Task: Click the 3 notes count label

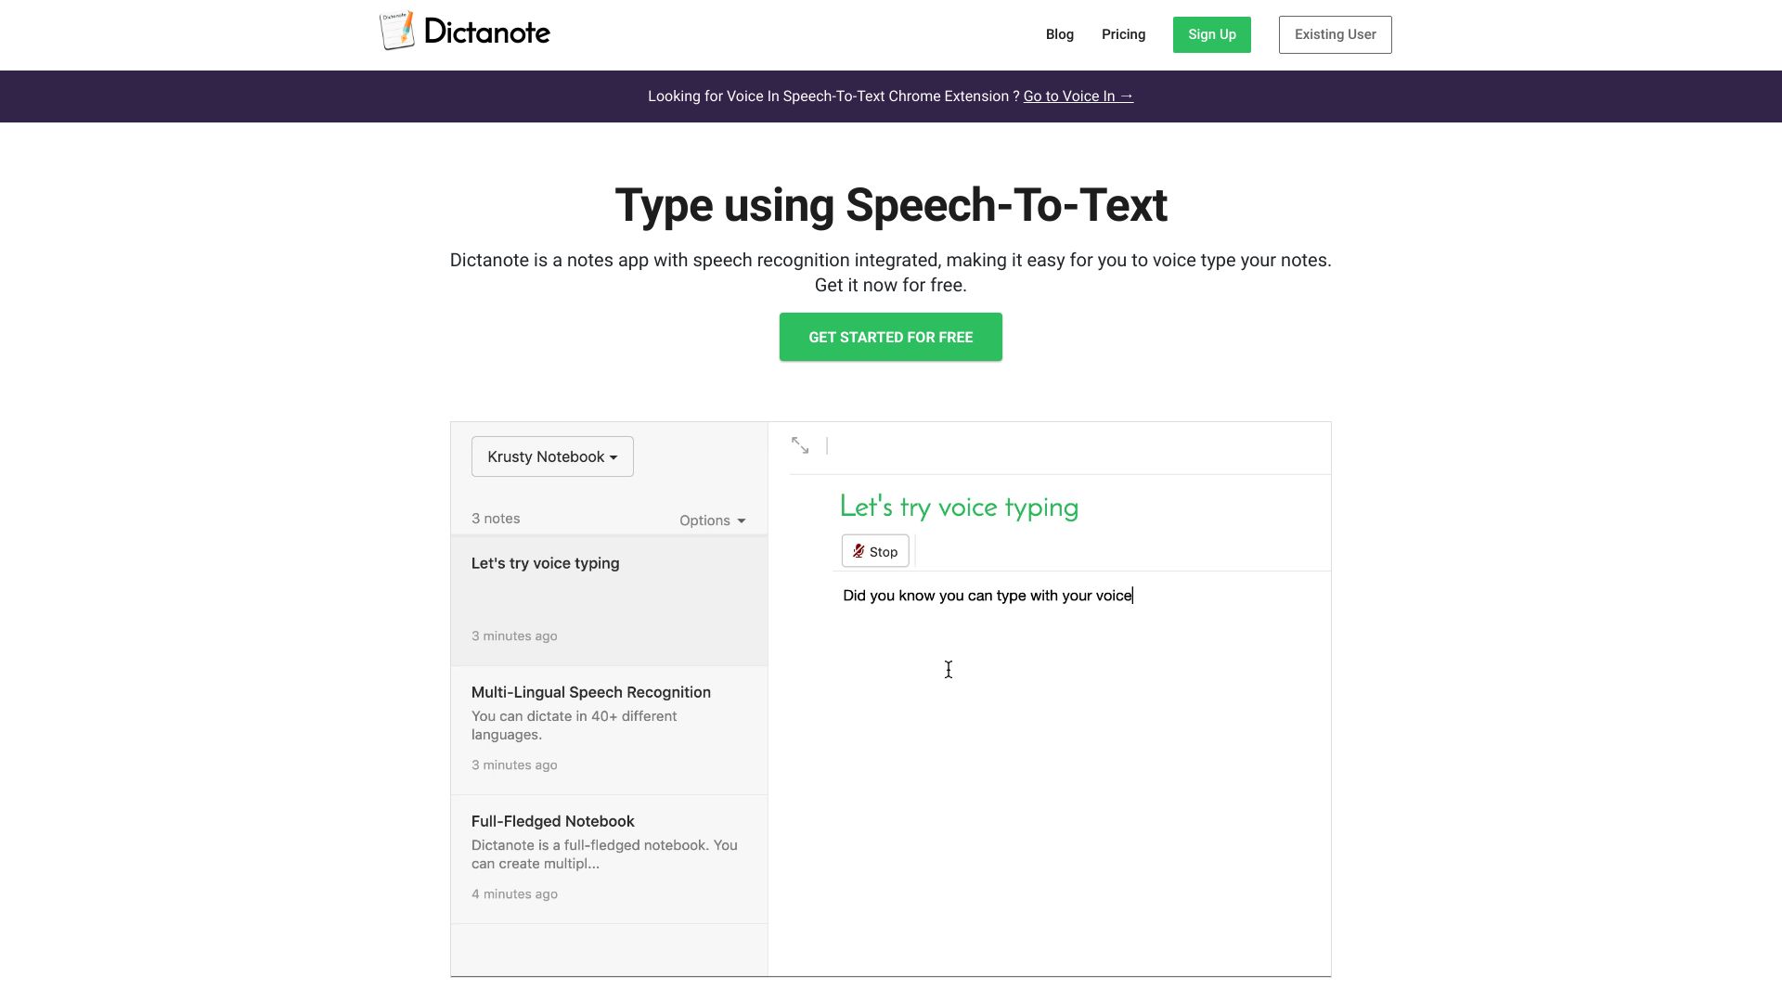Action: coord(495,518)
